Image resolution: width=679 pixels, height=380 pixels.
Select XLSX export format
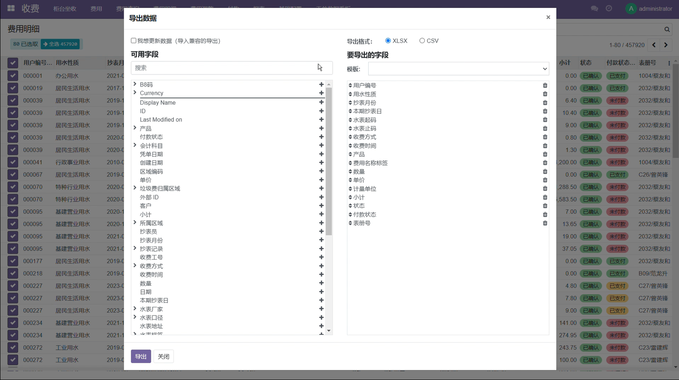pos(388,41)
